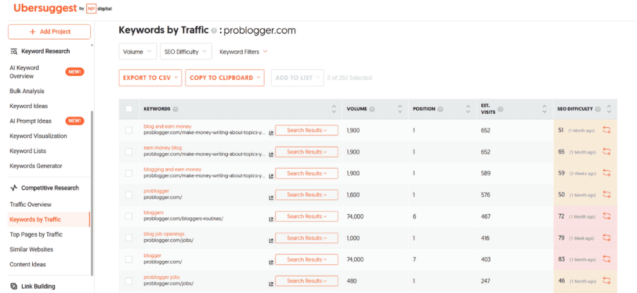
Task: Check the box for 'blogger' keyword
Action: [129, 259]
